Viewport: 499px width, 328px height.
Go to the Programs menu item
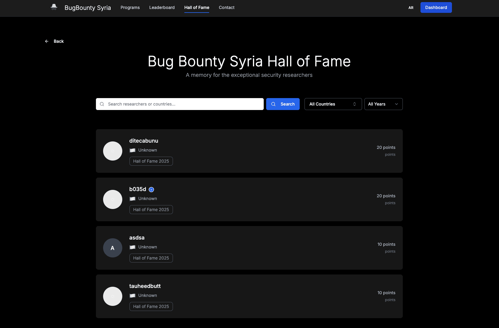(x=130, y=7)
